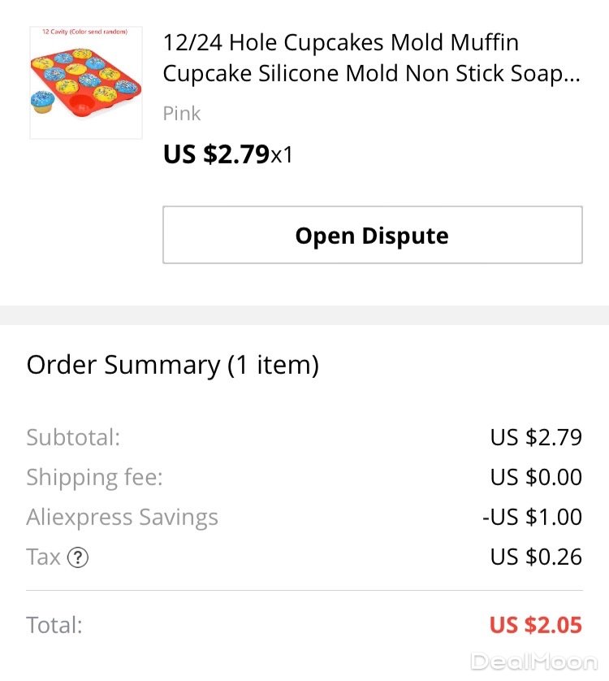Select the Shipping fee label

pos(94,477)
